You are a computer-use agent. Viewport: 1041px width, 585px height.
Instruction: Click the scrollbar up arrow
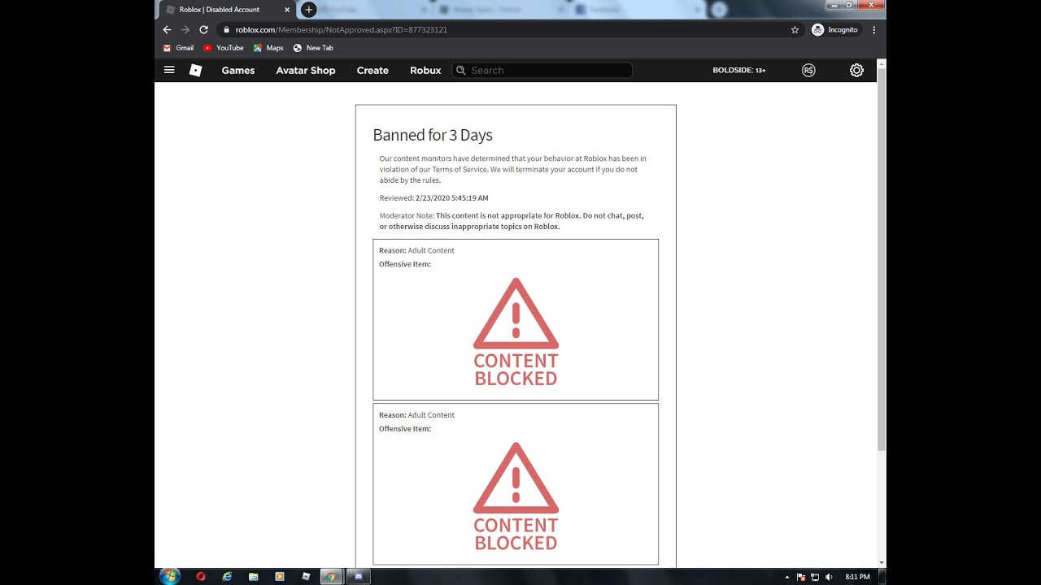882,63
